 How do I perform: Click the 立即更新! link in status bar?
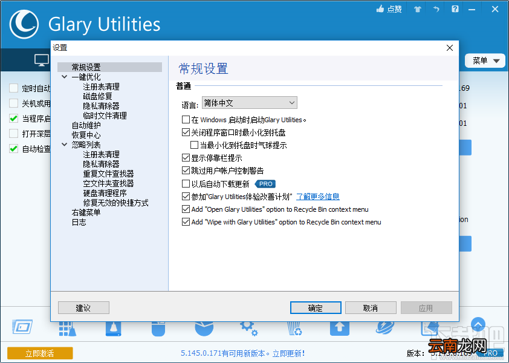(288, 353)
